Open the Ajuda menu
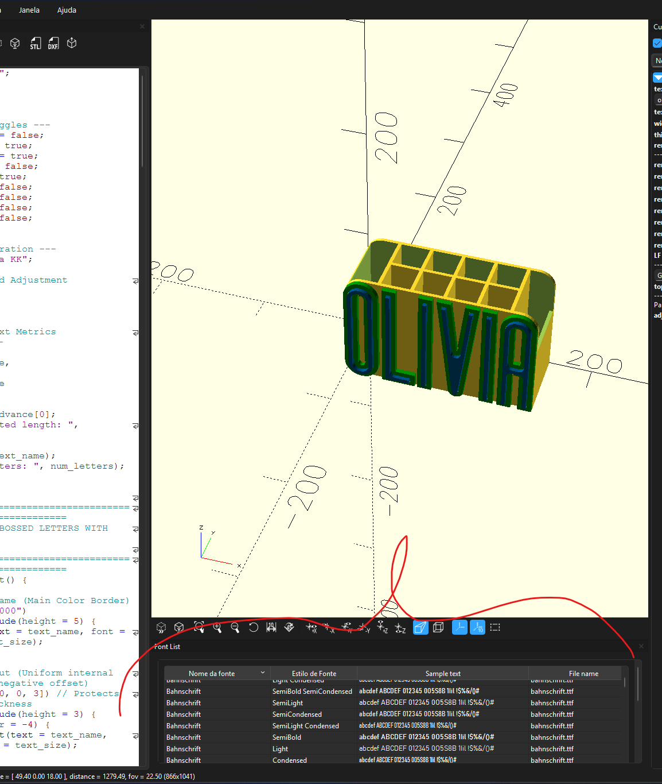The width and height of the screenshot is (662, 784). pos(67,10)
